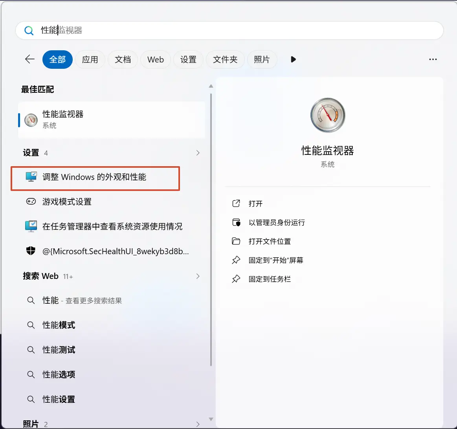Viewport: 457px width, 429px height.
Task: Expand the 照片 results section chevron
Action: pos(198,424)
